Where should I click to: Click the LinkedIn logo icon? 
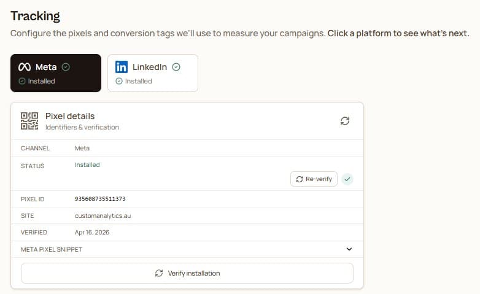pos(122,67)
